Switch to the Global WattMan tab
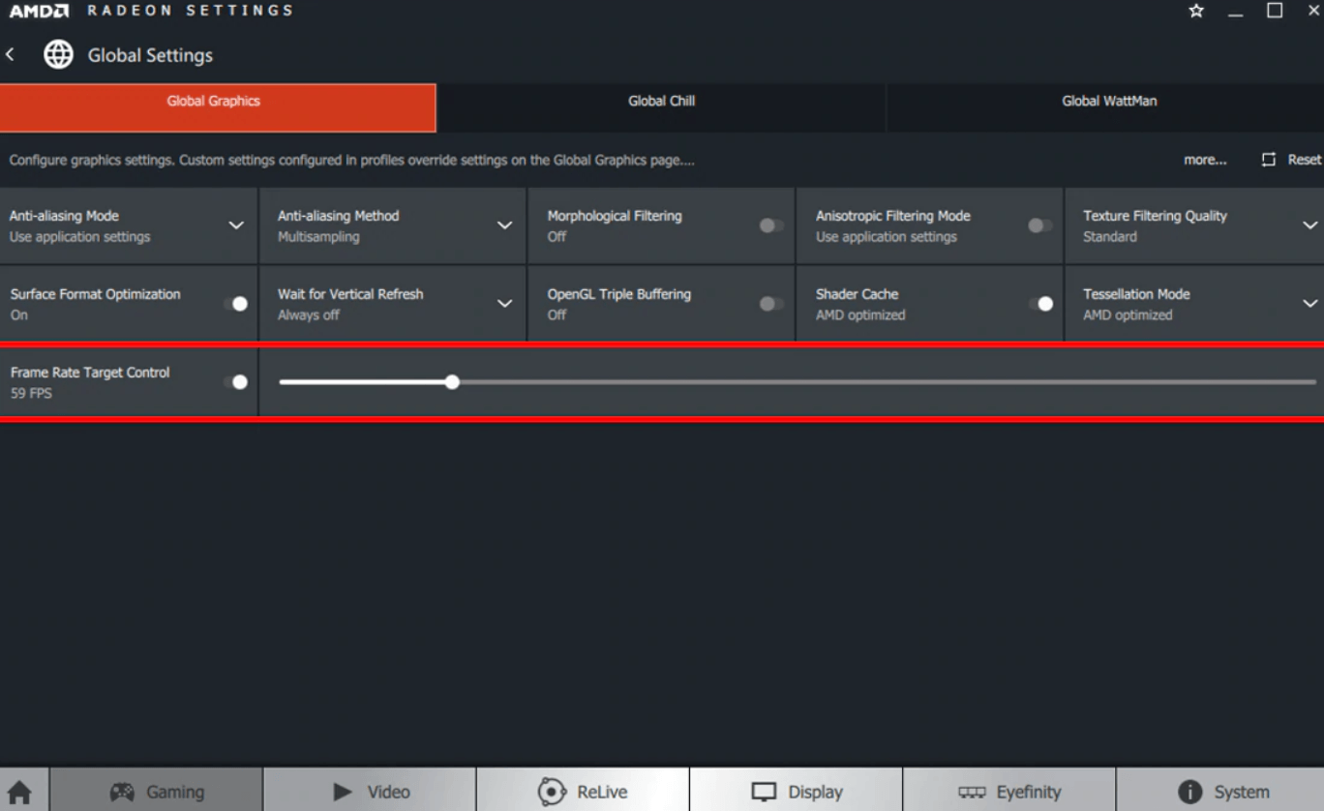This screenshot has width=1324, height=811. (1105, 107)
